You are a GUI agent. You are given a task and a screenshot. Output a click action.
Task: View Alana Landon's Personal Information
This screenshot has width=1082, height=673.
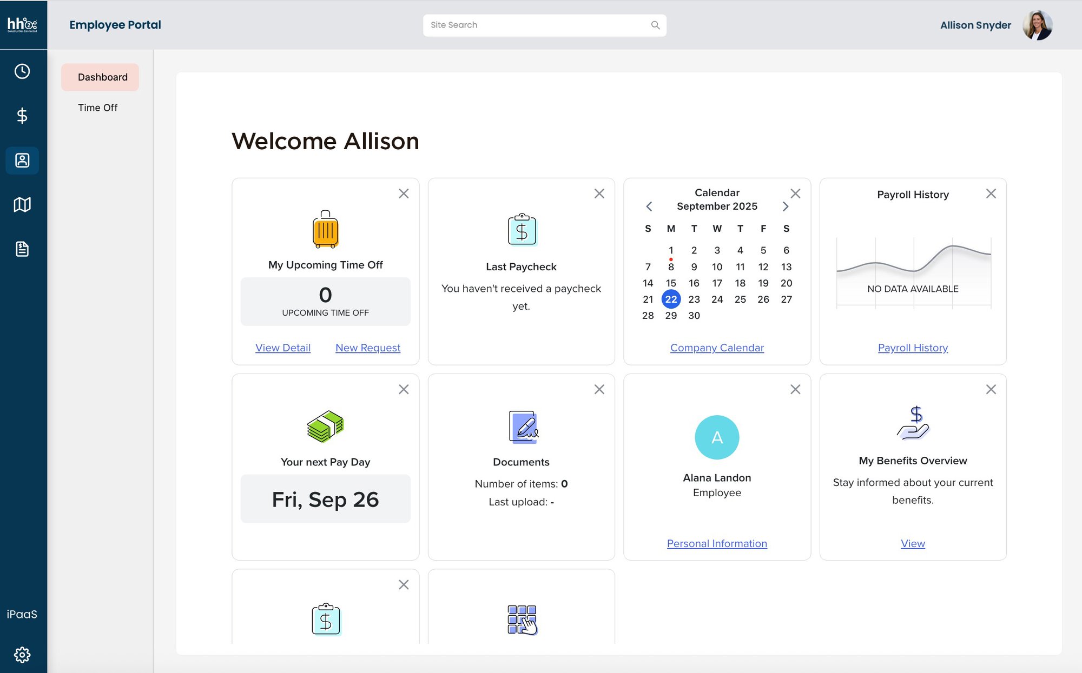717,543
